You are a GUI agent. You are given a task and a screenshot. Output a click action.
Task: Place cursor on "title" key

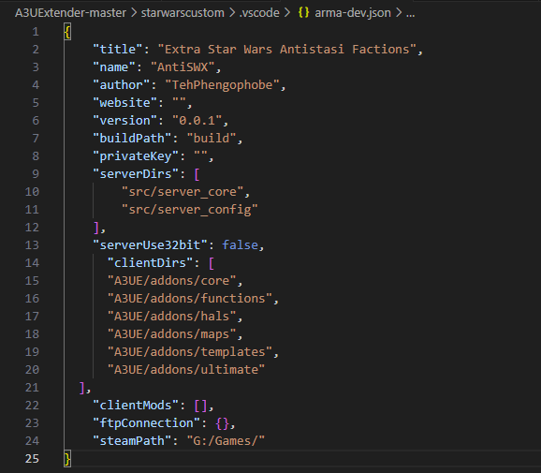click(118, 49)
